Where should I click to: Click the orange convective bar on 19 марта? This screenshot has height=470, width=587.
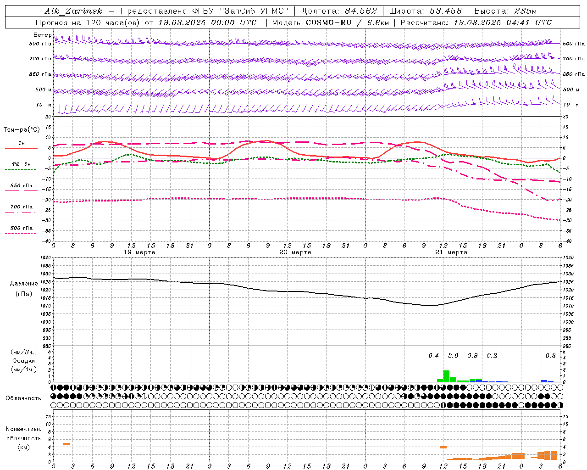click(x=66, y=444)
